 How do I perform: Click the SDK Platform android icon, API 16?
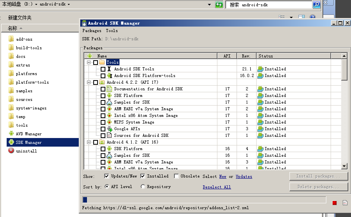click(x=109, y=149)
